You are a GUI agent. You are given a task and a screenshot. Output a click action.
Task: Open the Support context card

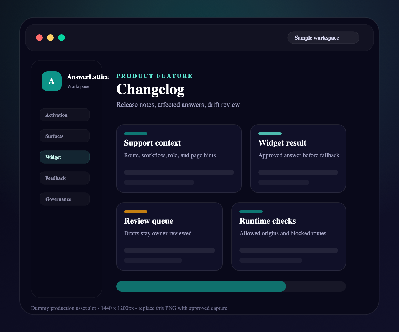coord(179,159)
